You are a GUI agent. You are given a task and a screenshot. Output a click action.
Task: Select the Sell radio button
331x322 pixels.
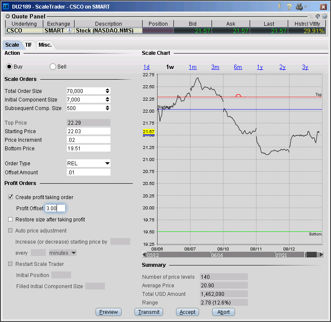53,67
